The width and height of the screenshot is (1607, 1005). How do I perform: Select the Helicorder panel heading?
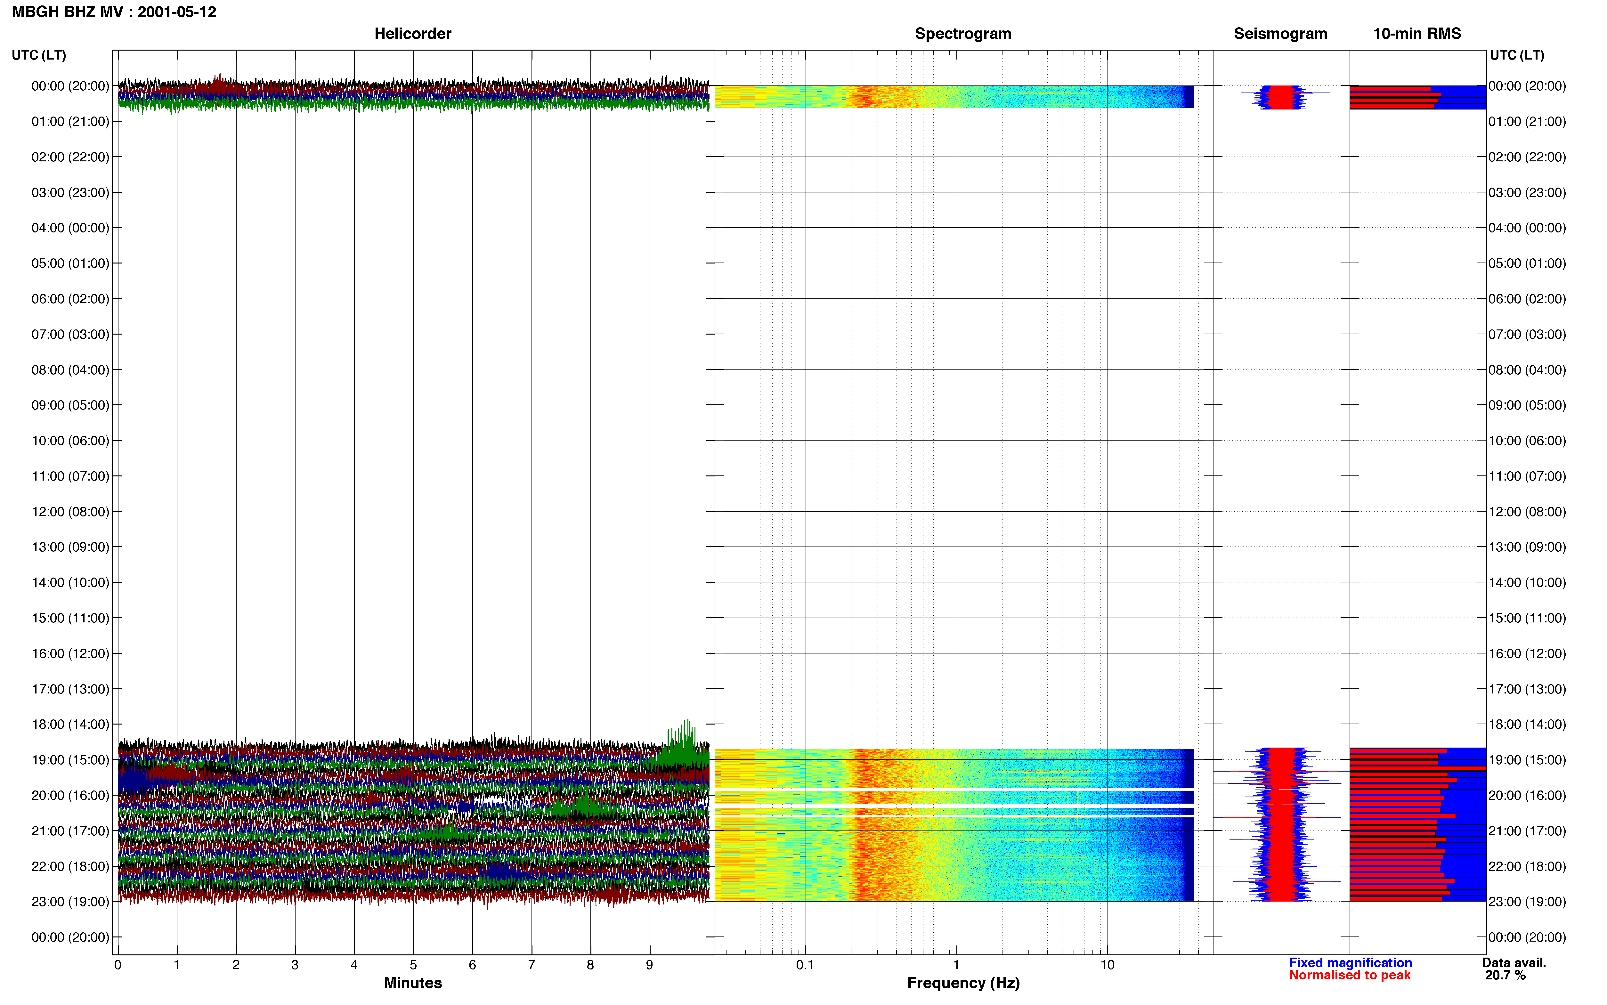pos(413,33)
